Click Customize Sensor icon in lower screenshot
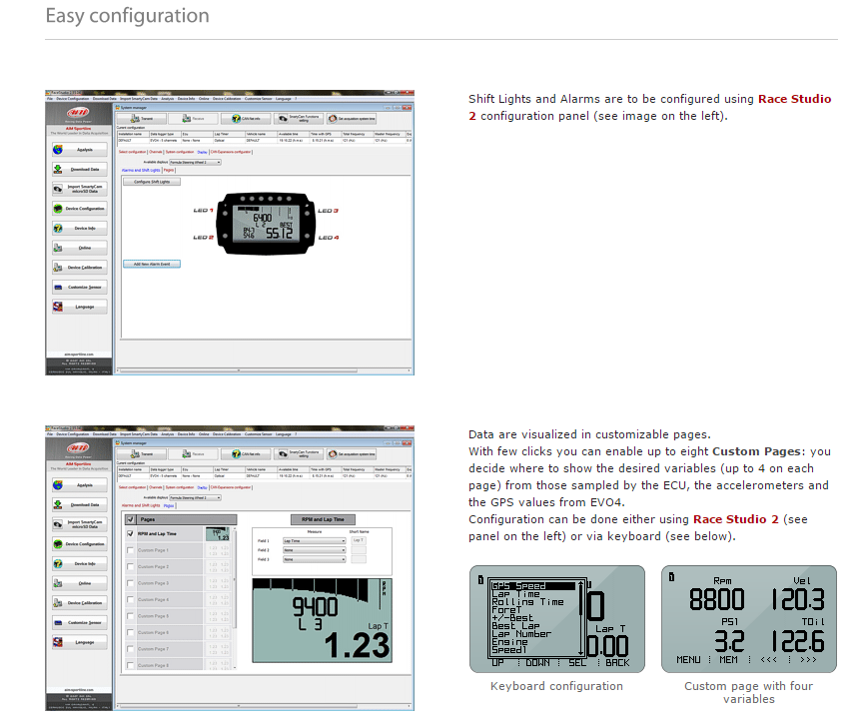The height and width of the screenshot is (724, 854). click(58, 622)
